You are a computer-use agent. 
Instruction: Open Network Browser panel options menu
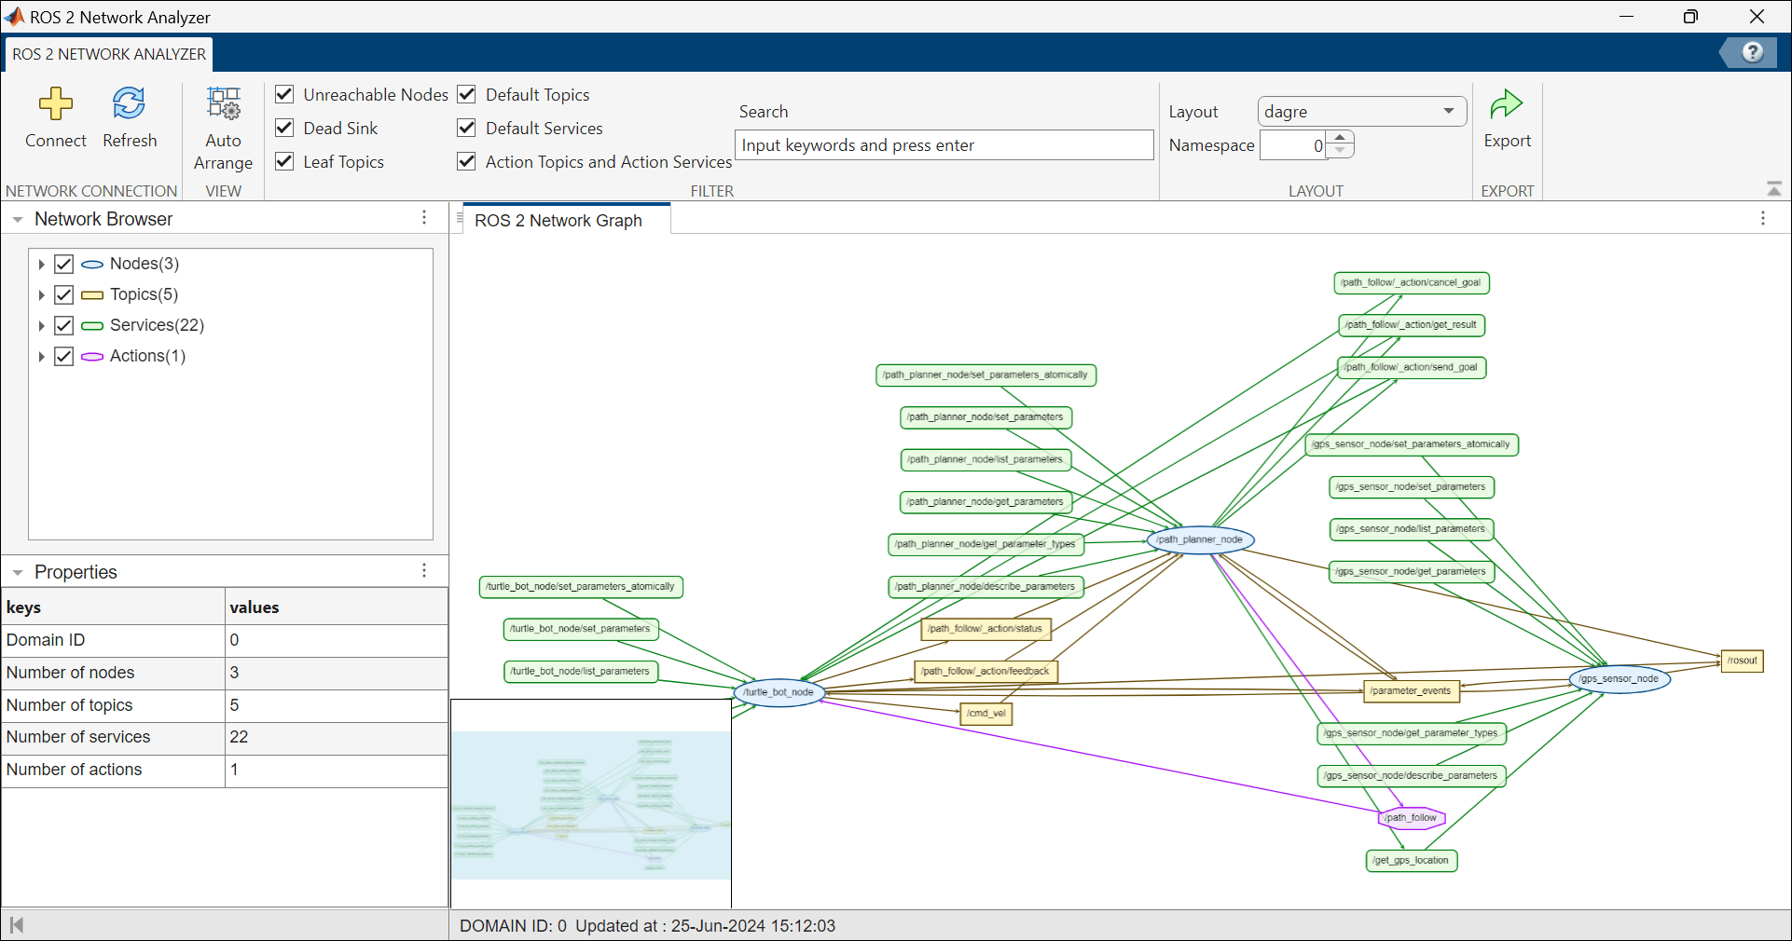(424, 217)
